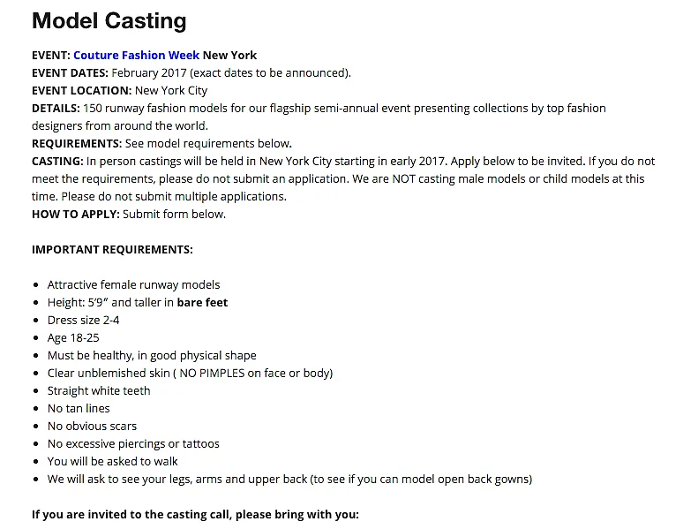
Task: Click the 'No excessive piercings or tattoos' line
Action: [x=133, y=444]
